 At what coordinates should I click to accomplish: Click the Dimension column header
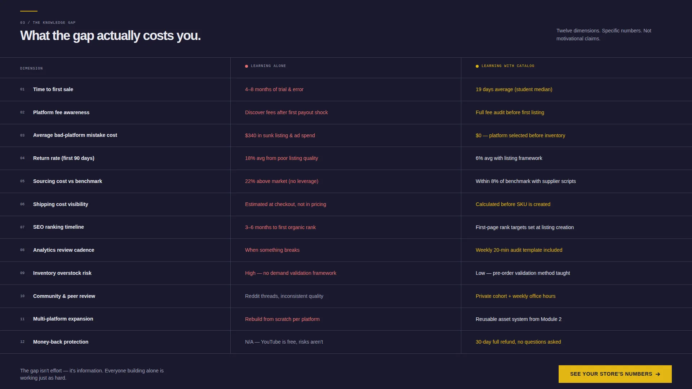click(31, 68)
